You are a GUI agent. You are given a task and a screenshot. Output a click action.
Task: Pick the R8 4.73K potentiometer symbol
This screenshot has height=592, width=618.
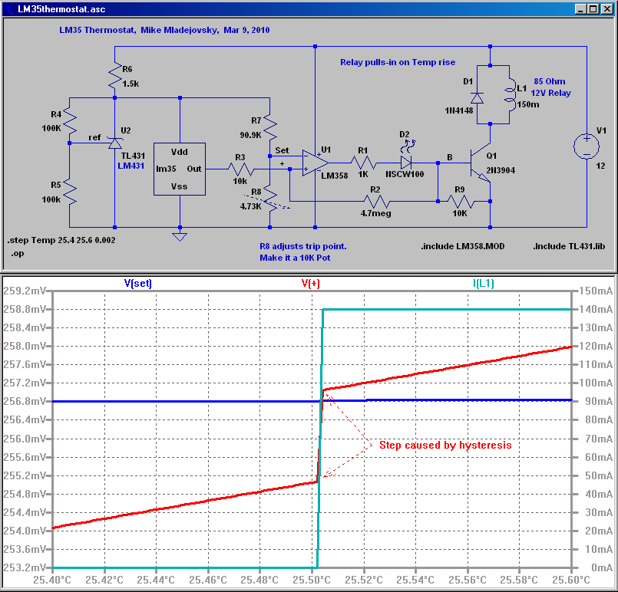coord(270,199)
